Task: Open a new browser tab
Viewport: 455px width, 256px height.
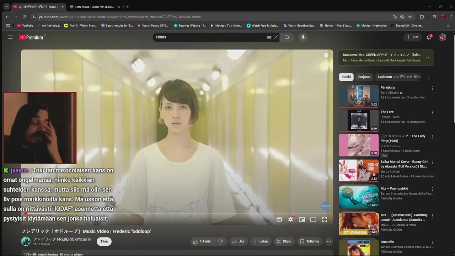Action: (128, 7)
